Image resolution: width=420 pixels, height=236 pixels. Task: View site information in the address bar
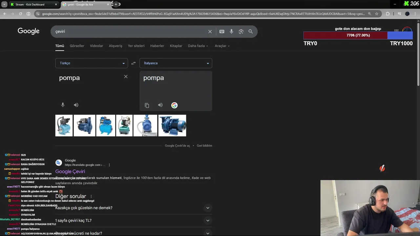point(38,14)
